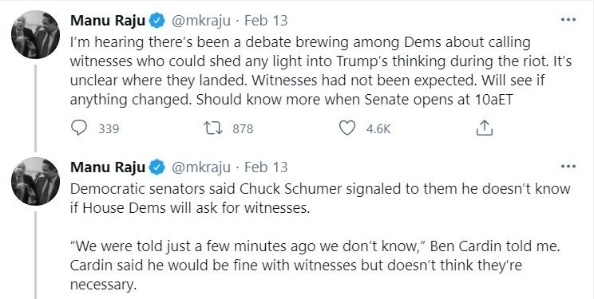Click Manu Raju's avatar on second tweet
The height and width of the screenshot is (299, 594).
click(x=35, y=181)
